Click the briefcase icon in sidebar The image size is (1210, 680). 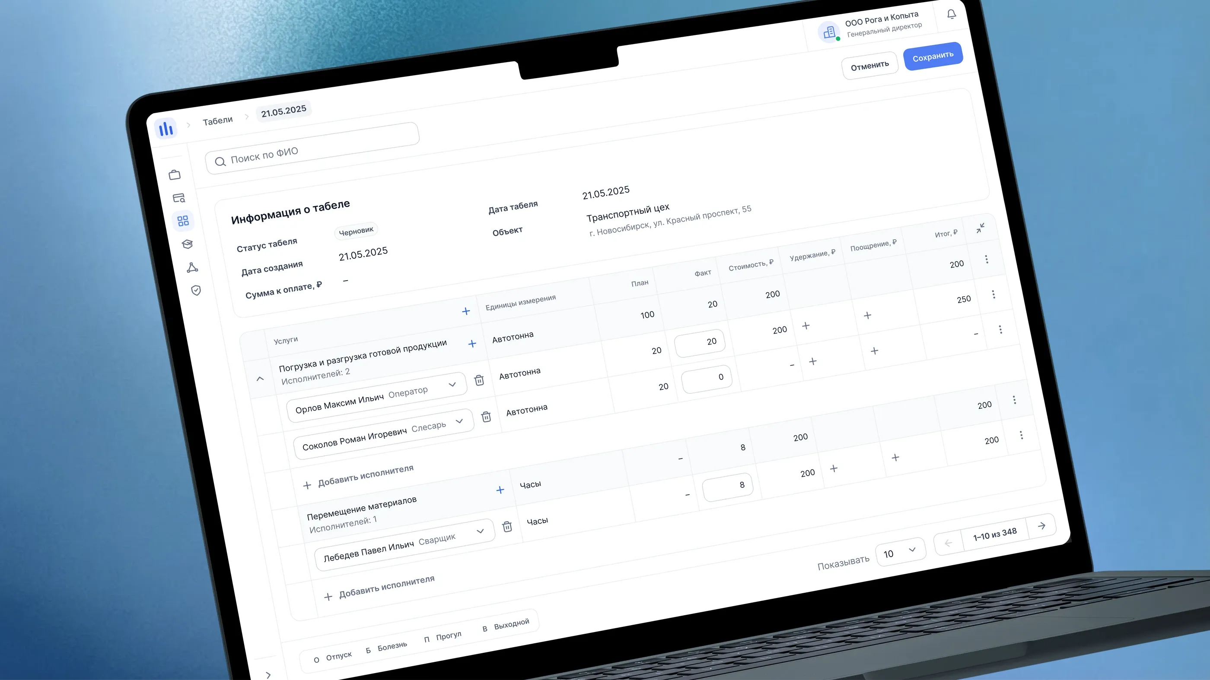tap(175, 174)
